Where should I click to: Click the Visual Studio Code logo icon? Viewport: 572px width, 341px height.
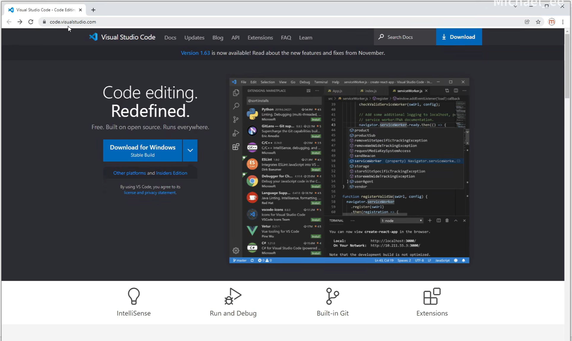click(x=93, y=37)
